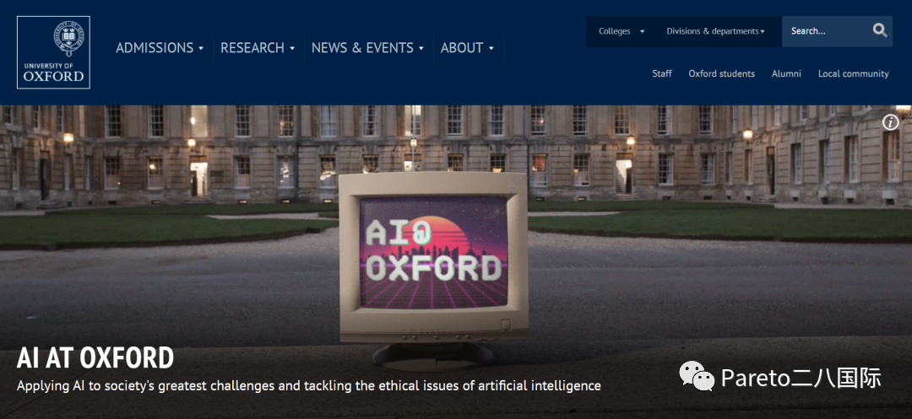Open the Oxford students link
912x419 pixels.
(x=722, y=73)
